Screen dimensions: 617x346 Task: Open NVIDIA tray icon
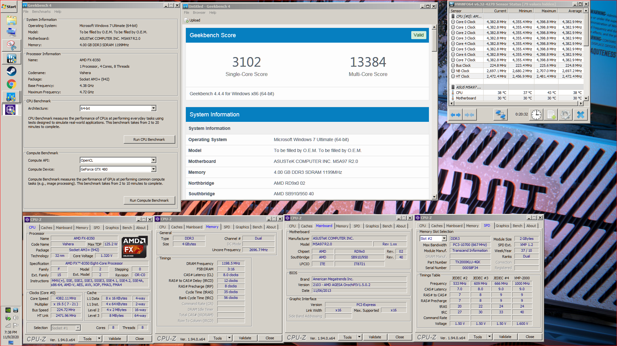click(x=8, y=310)
